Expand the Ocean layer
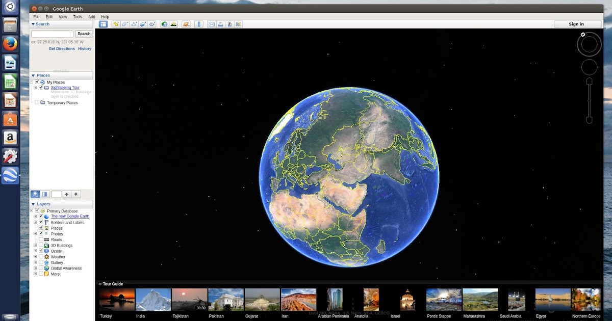Viewport: 612px width, 321px height. coord(35,251)
